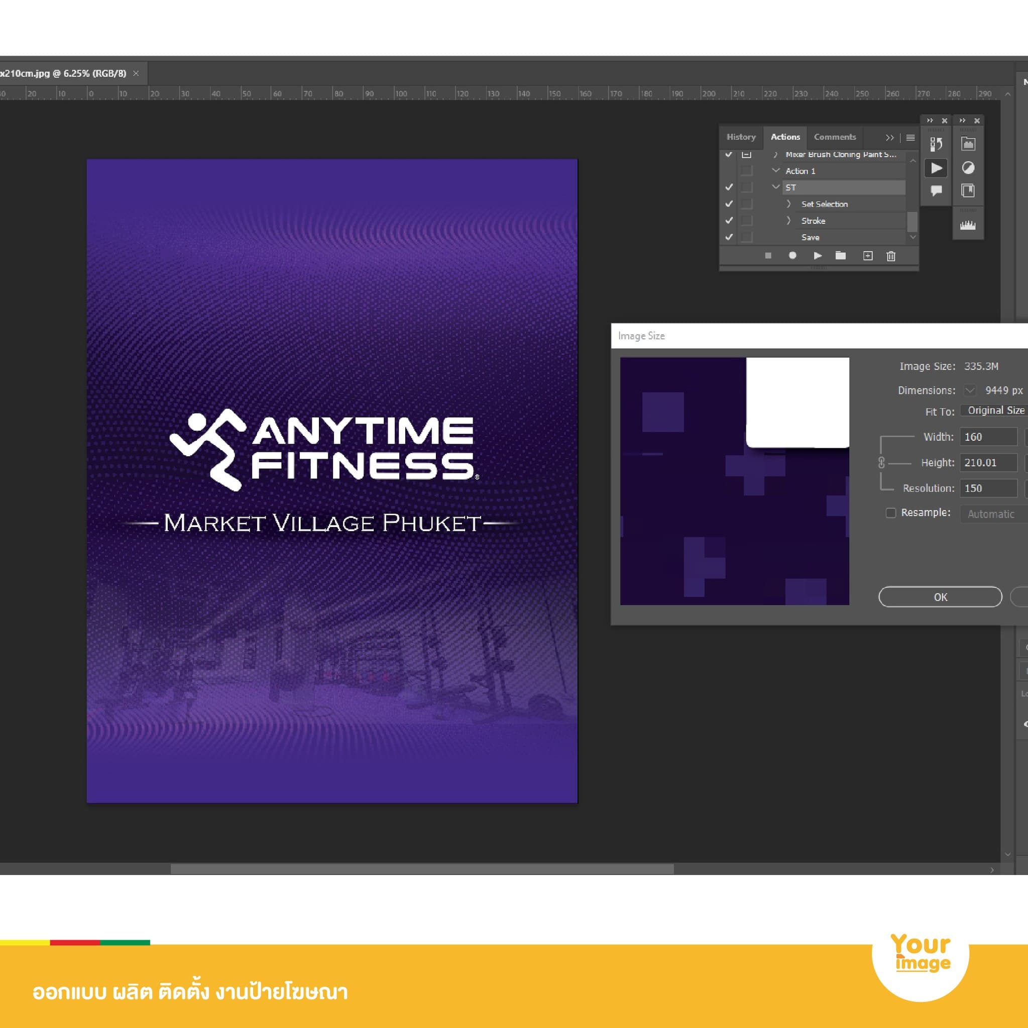Viewport: 1028px width, 1028px height.
Task: Collapse the ST action chevron
Action: [776, 187]
